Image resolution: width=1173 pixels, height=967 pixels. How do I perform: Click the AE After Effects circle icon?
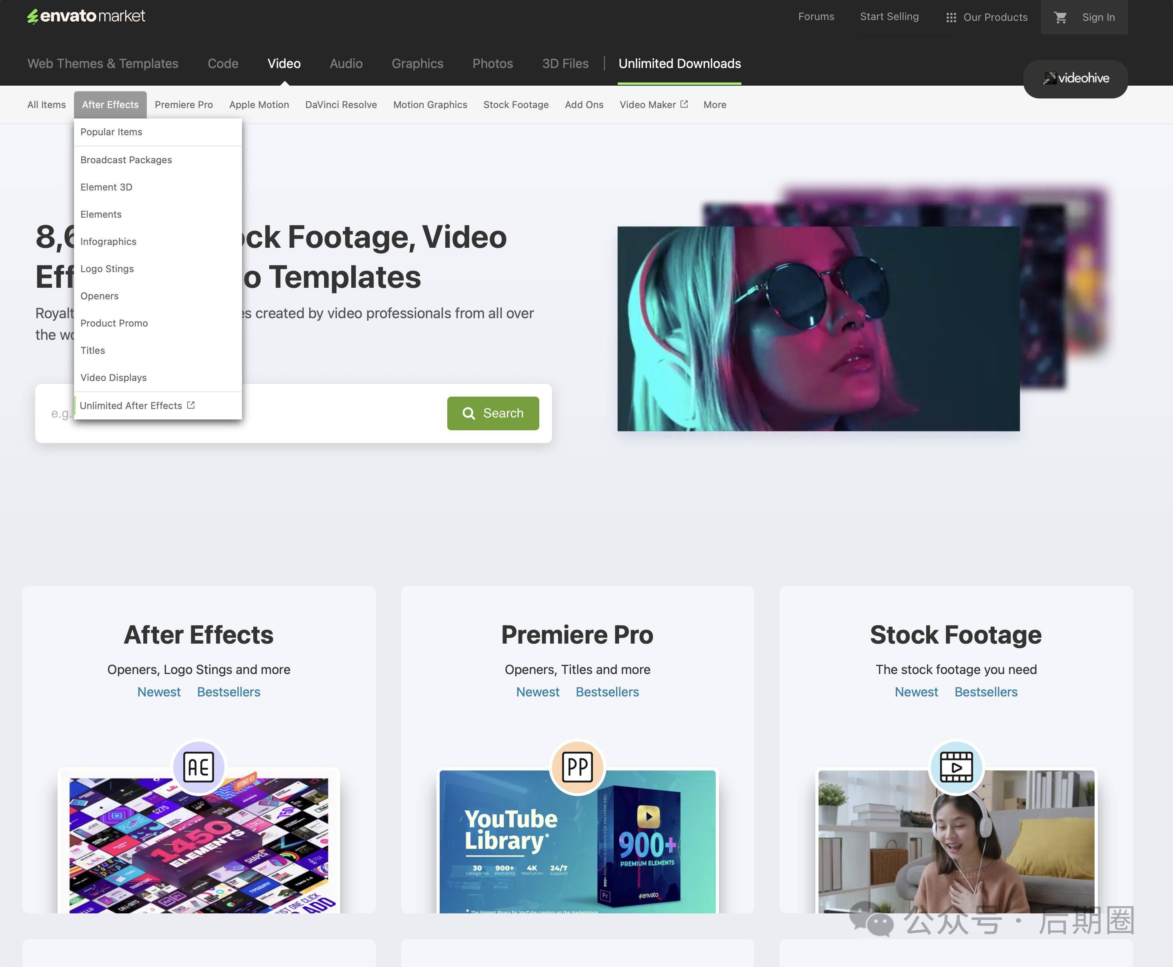(199, 767)
